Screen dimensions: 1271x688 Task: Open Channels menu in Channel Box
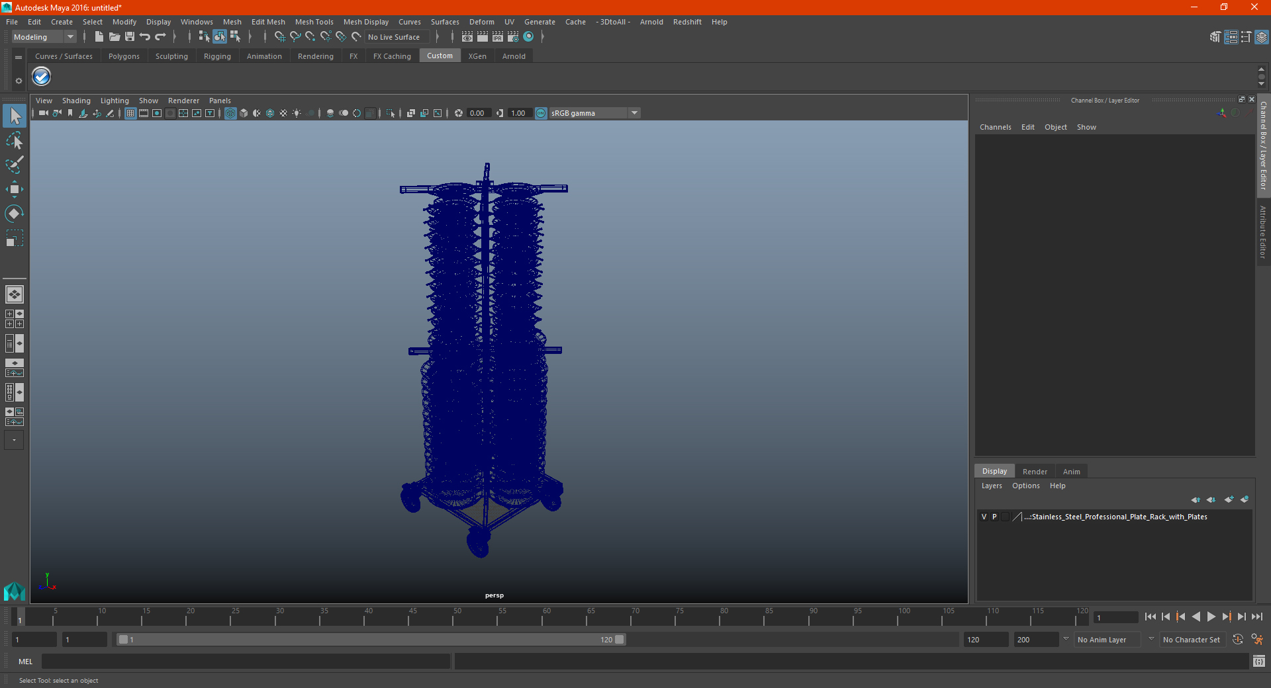tap(995, 127)
